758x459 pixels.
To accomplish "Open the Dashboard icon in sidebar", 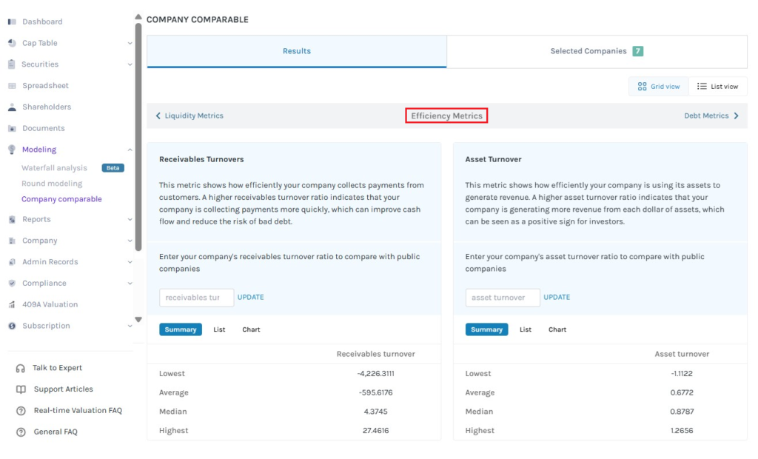I will coord(12,21).
